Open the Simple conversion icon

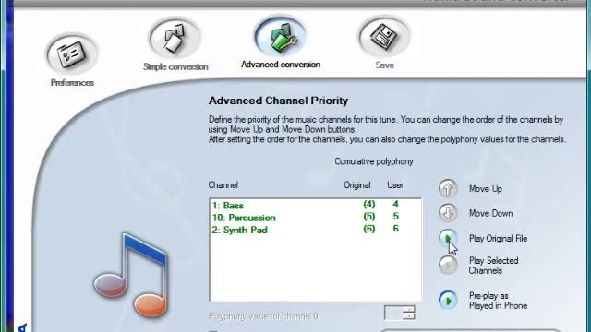(x=175, y=38)
